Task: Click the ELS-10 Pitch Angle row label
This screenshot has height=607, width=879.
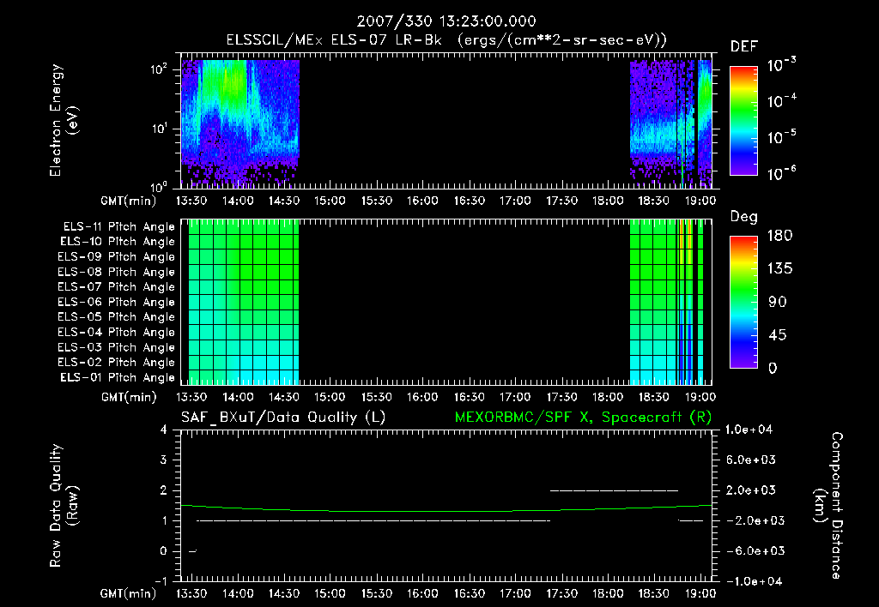Action: pos(118,242)
